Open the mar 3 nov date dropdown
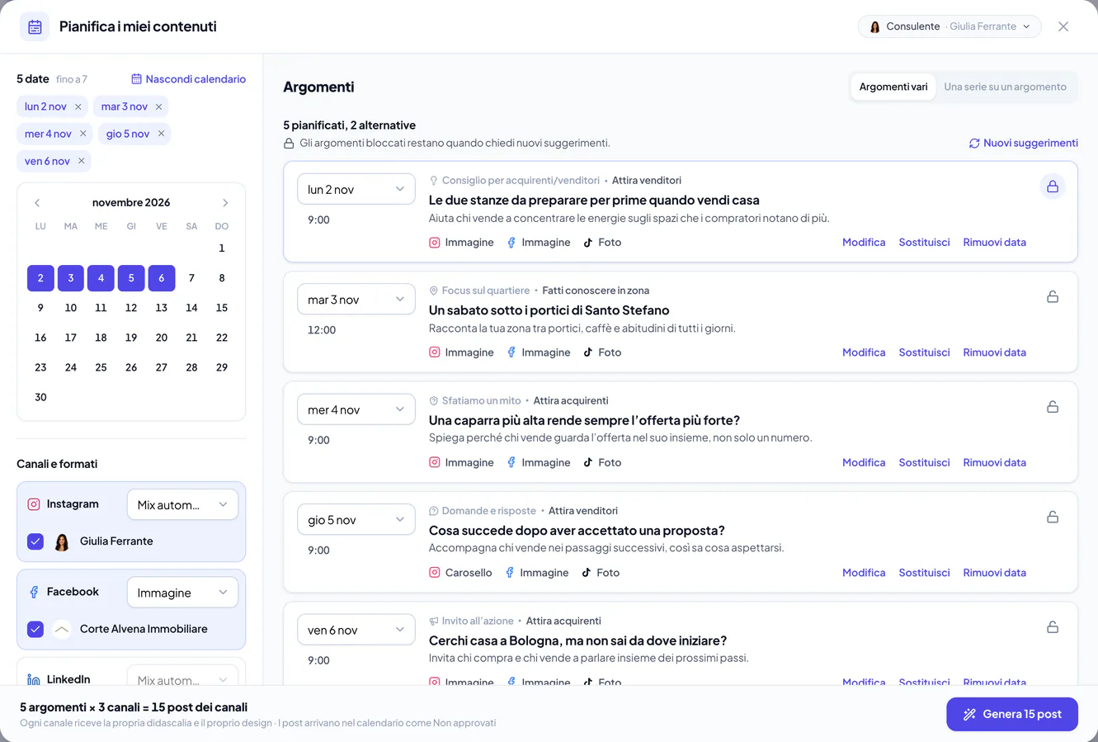1098x742 pixels. click(356, 300)
